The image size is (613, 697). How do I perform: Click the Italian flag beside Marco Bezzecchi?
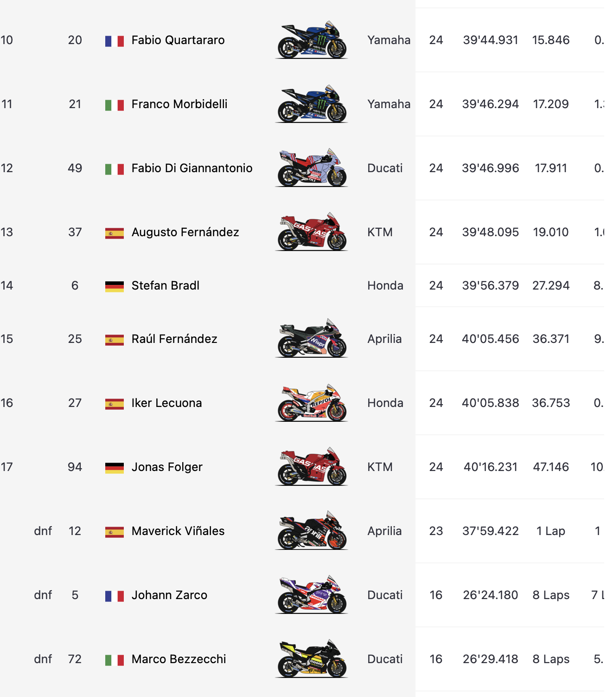pyautogui.click(x=115, y=660)
